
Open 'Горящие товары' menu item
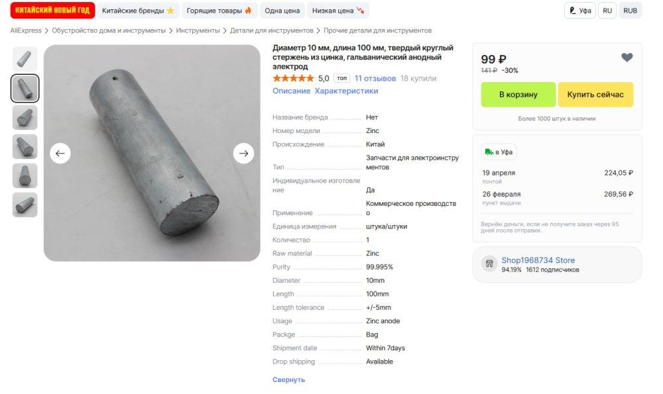pyautogui.click(x=219, y=11)
